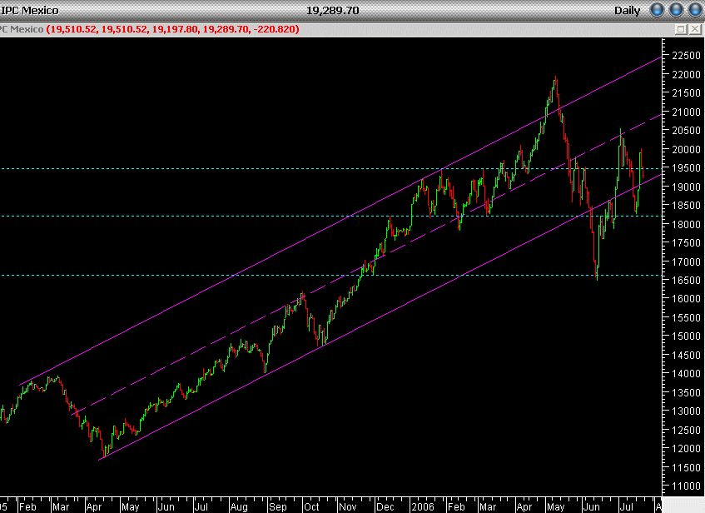Image resolution: width=705 pixels, height=513 pixels.
Task: Click the 17500 price axis label
Action: point(686,242)
